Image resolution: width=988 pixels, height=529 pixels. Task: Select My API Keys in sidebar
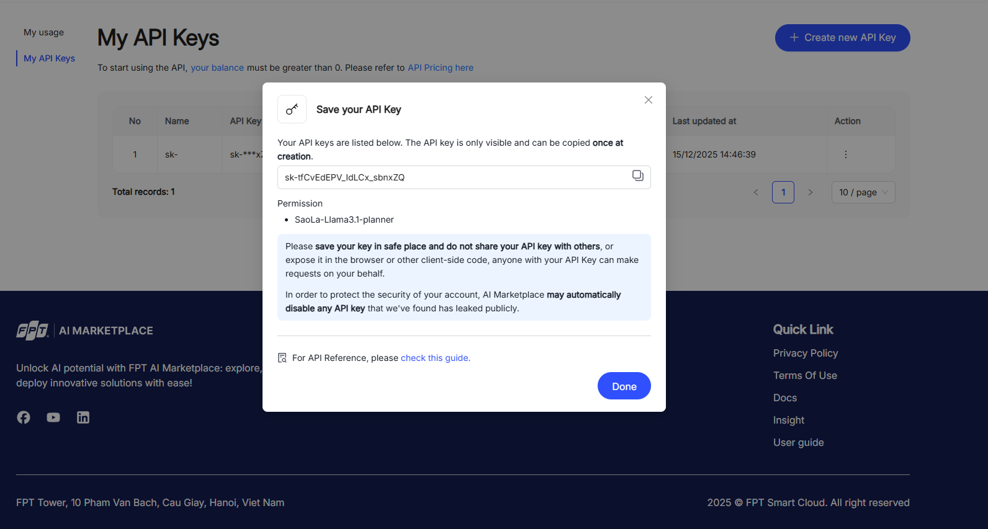coord(49,58)
